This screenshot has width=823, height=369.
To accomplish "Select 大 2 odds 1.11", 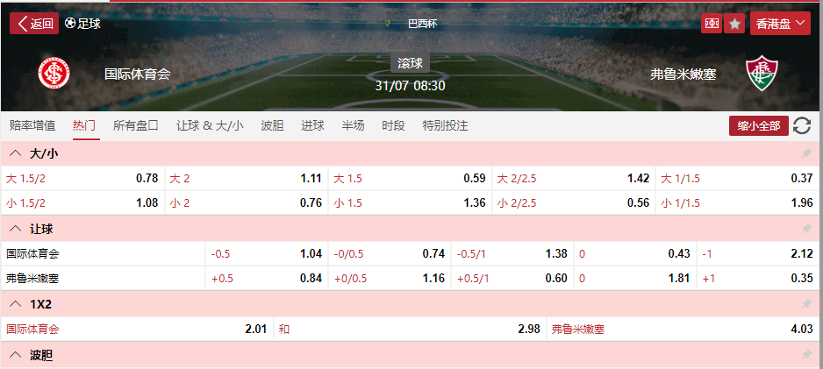I will (246, 178).
